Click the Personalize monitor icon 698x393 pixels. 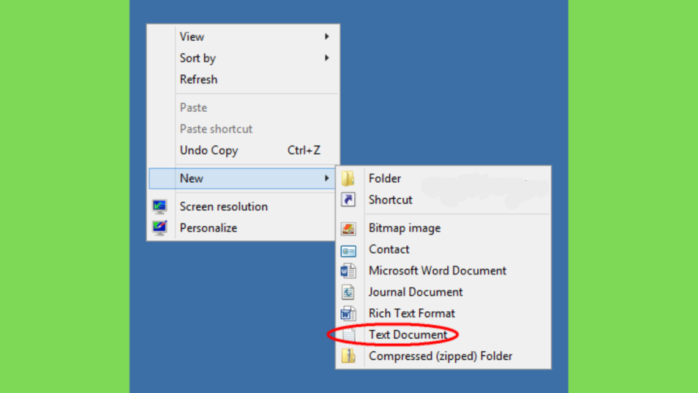tap(160, 228)
